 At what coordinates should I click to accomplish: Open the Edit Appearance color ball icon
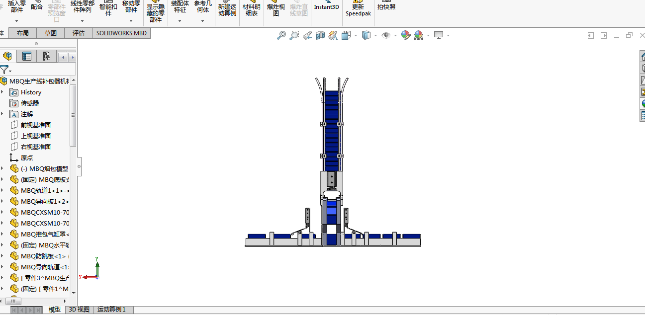point(406,35)
